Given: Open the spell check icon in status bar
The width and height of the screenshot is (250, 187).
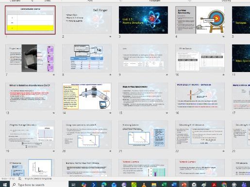Looking at the screenshot, I should coord(20,179).
